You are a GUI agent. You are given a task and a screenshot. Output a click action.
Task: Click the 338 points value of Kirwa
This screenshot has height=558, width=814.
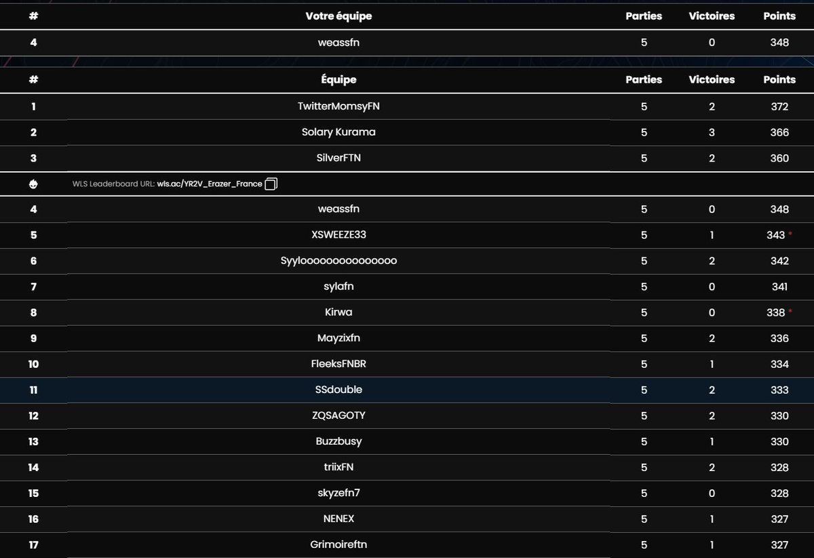[777, 312]
